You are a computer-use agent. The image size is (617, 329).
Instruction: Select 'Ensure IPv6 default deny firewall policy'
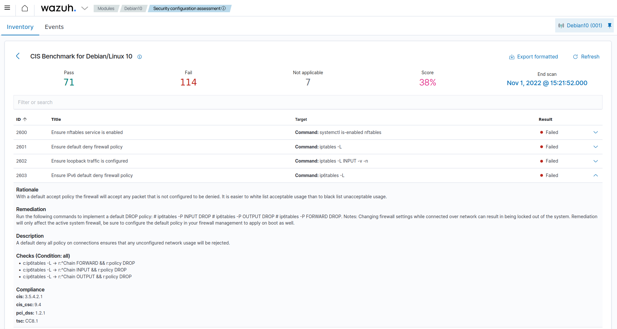92,175
